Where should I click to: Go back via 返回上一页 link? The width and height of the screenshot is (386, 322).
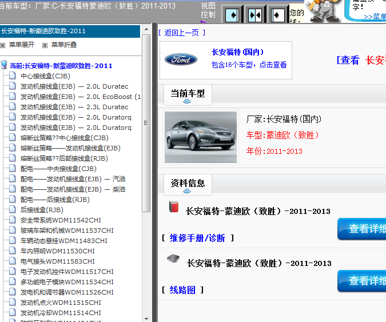181,33
